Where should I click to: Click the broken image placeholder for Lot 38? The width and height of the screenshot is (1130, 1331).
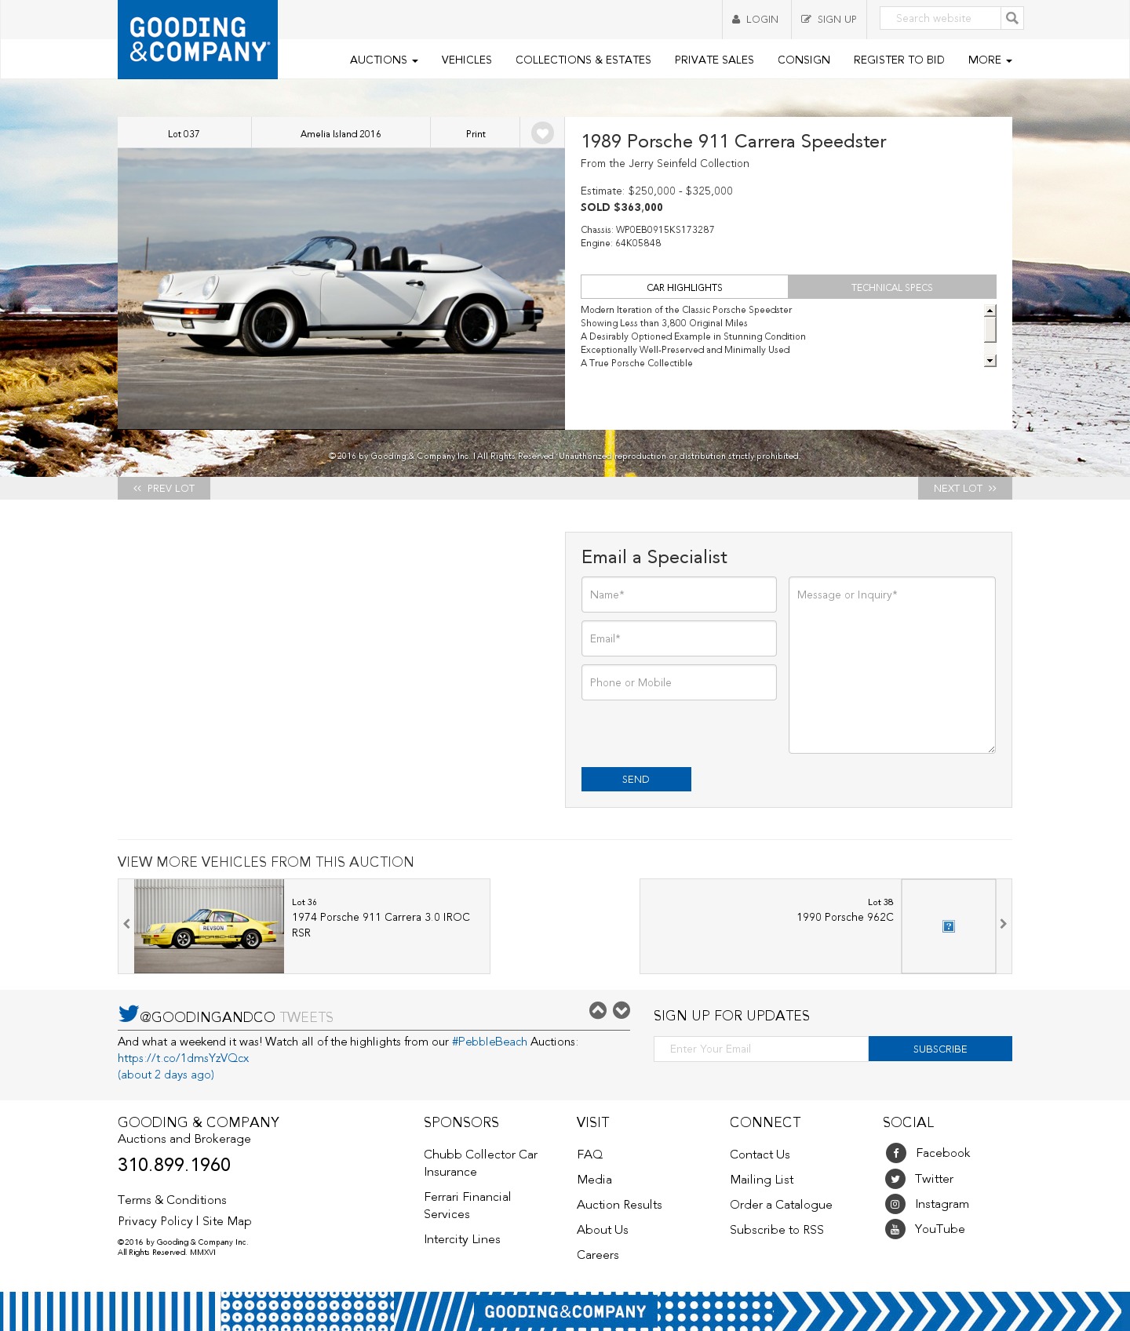pos(949,926)
